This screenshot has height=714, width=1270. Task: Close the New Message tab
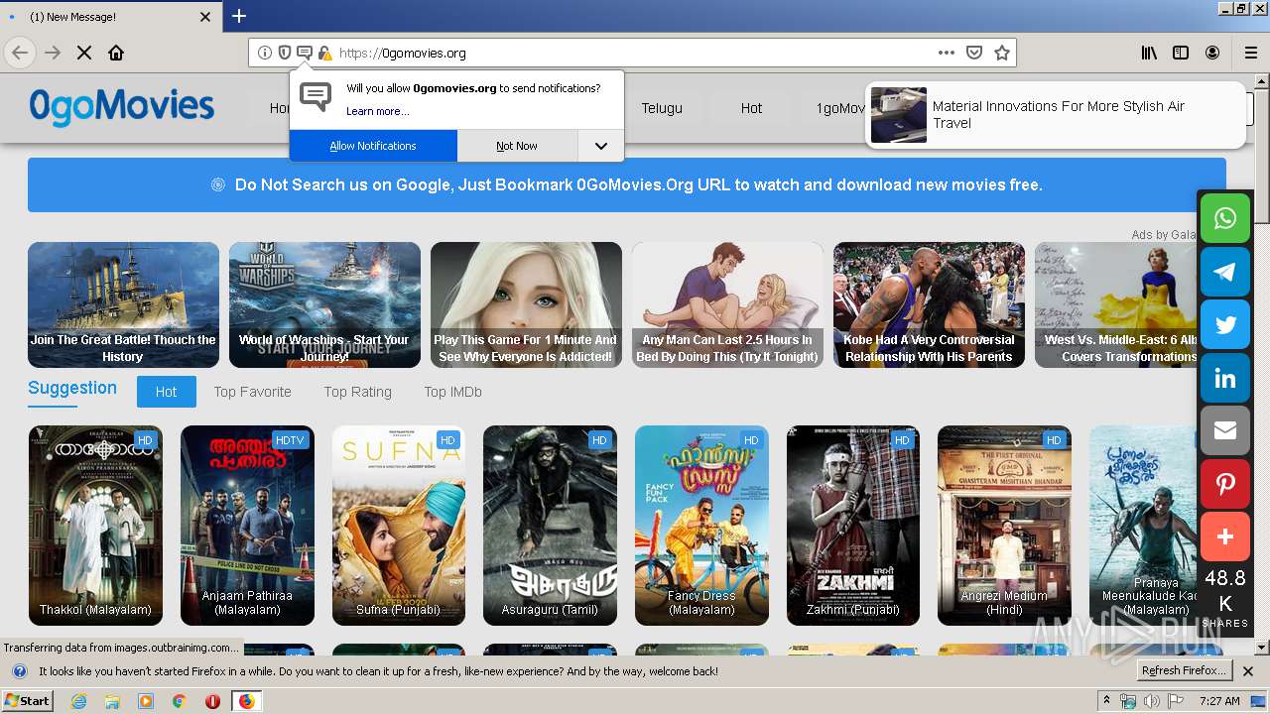[x=205, y=17]
